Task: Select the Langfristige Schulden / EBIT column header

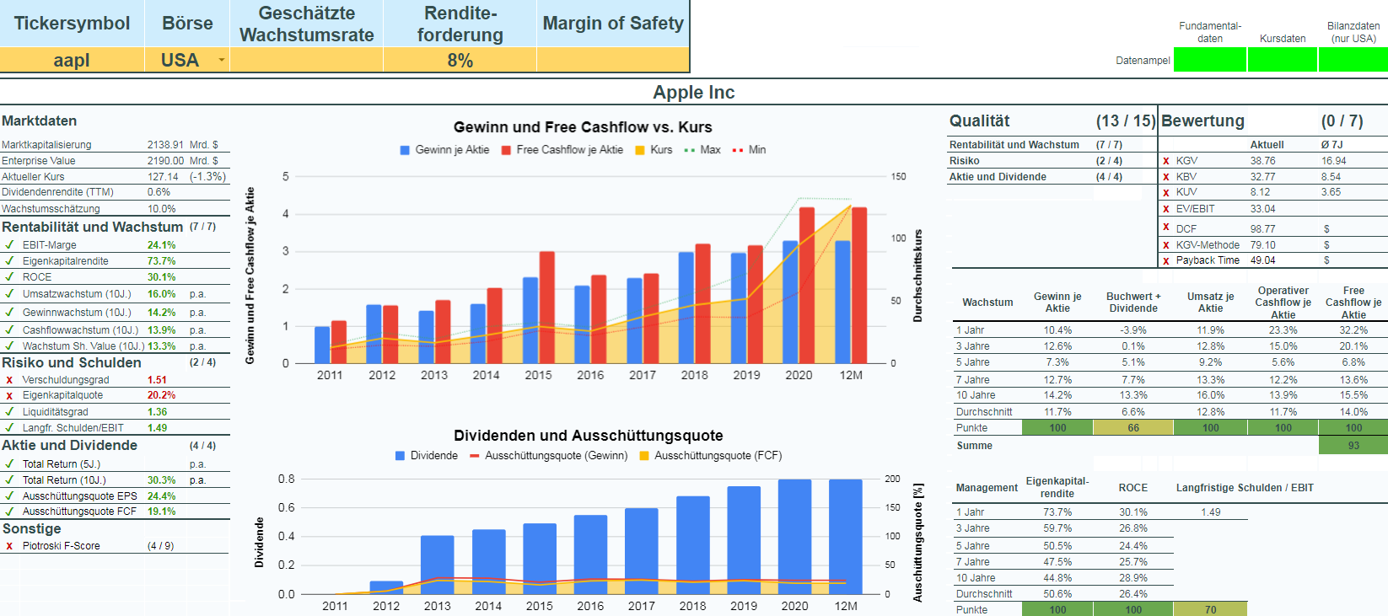Action: pos(1245,488)
